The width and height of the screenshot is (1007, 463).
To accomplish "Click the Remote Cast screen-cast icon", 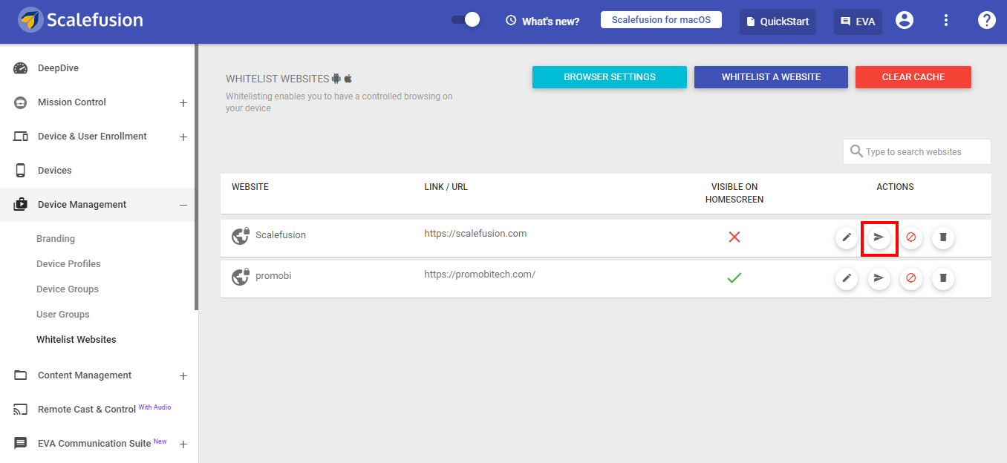I will [21, 410].
